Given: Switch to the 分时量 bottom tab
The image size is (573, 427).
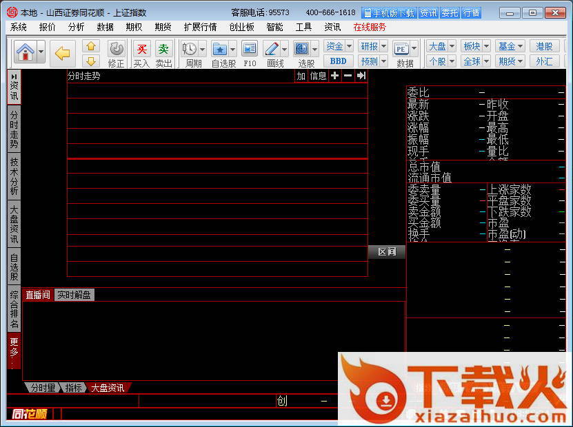Looking at the screenshot, I should (x=43, y=388).
